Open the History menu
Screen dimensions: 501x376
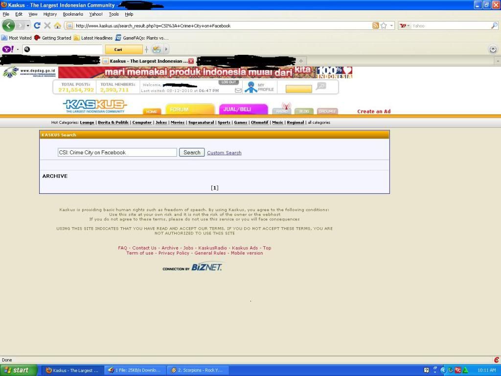(50, 14)
